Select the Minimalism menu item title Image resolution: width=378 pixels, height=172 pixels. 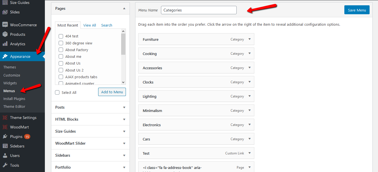pos(152,111)
